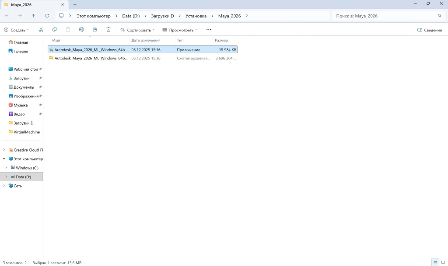The height and width of the screenshot is (266, 448).
Task: Click the Cut scissors icon
Action: pos(41,30)
